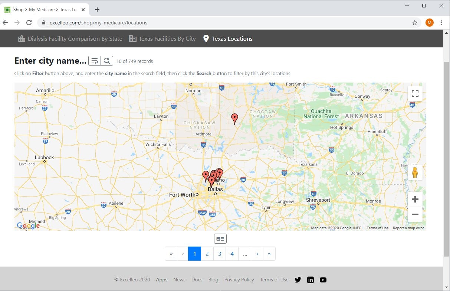450x291 pixels.
Task: Switch to list card view icon
Action: pos(220,239)
